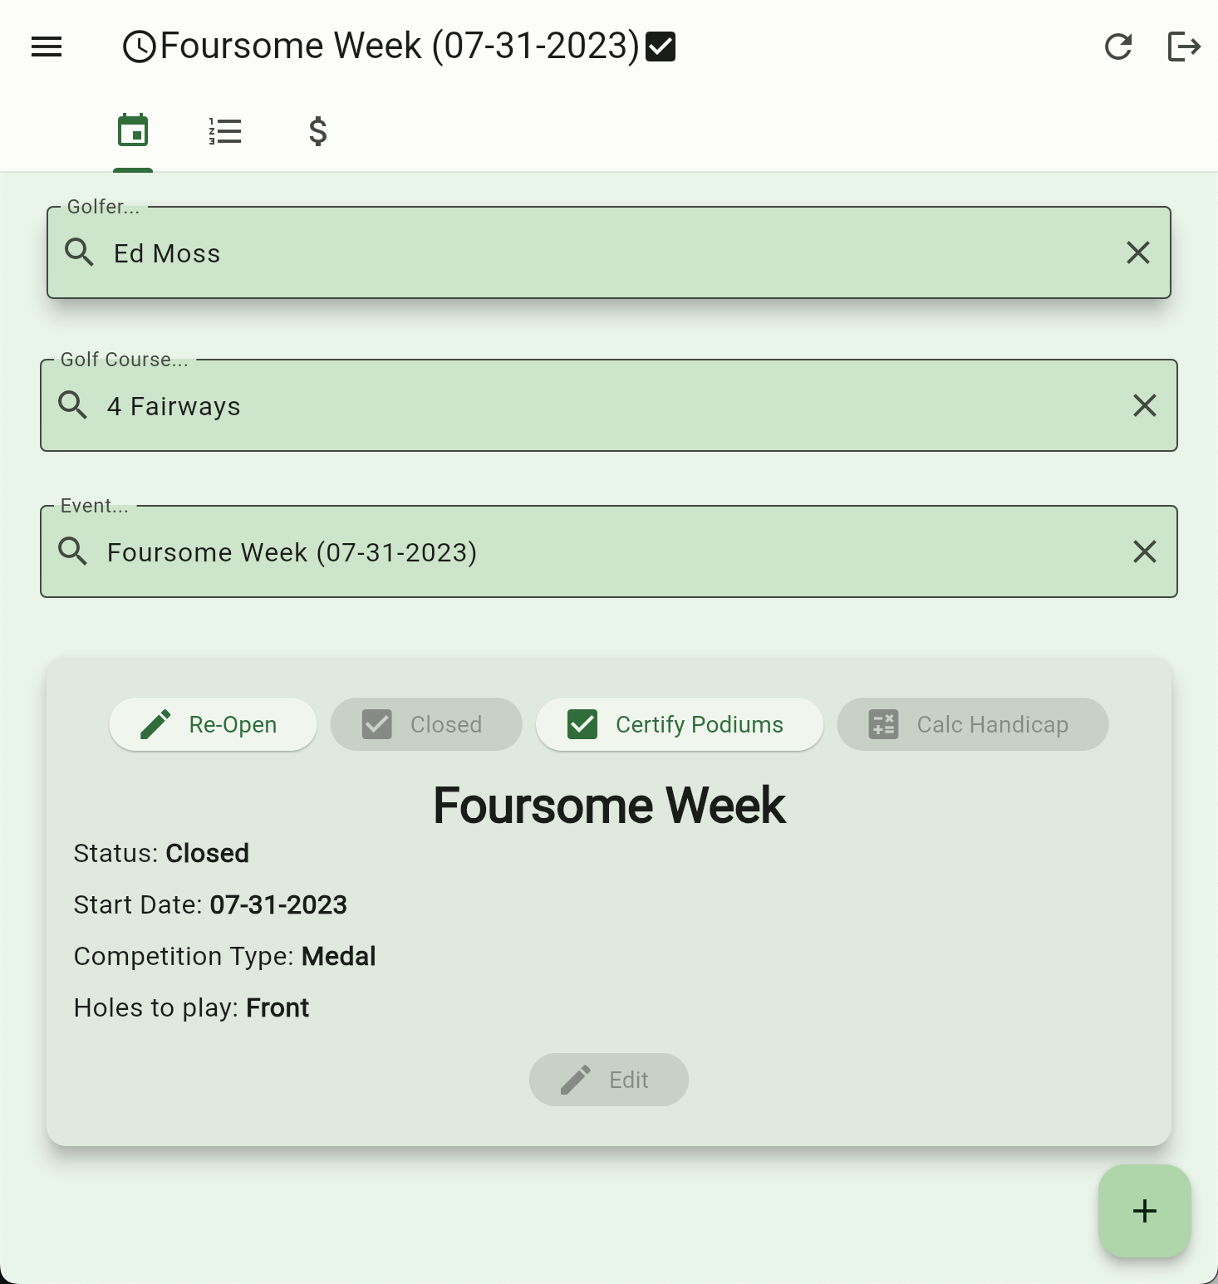Clear the 4 Fairways course selection
This screenshot has width=1218, height=1284.
click(x=1144, y=405)
